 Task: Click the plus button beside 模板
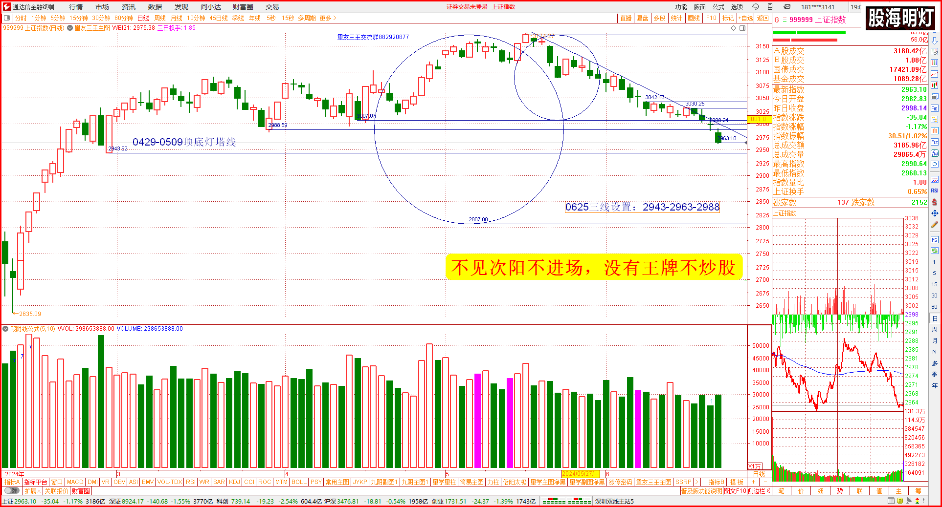(x=753, y=482)
